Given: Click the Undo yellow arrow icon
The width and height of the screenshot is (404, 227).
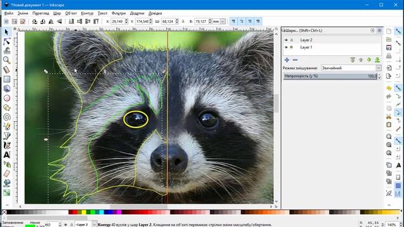Looking at the screenshot, I should [389, 88].
